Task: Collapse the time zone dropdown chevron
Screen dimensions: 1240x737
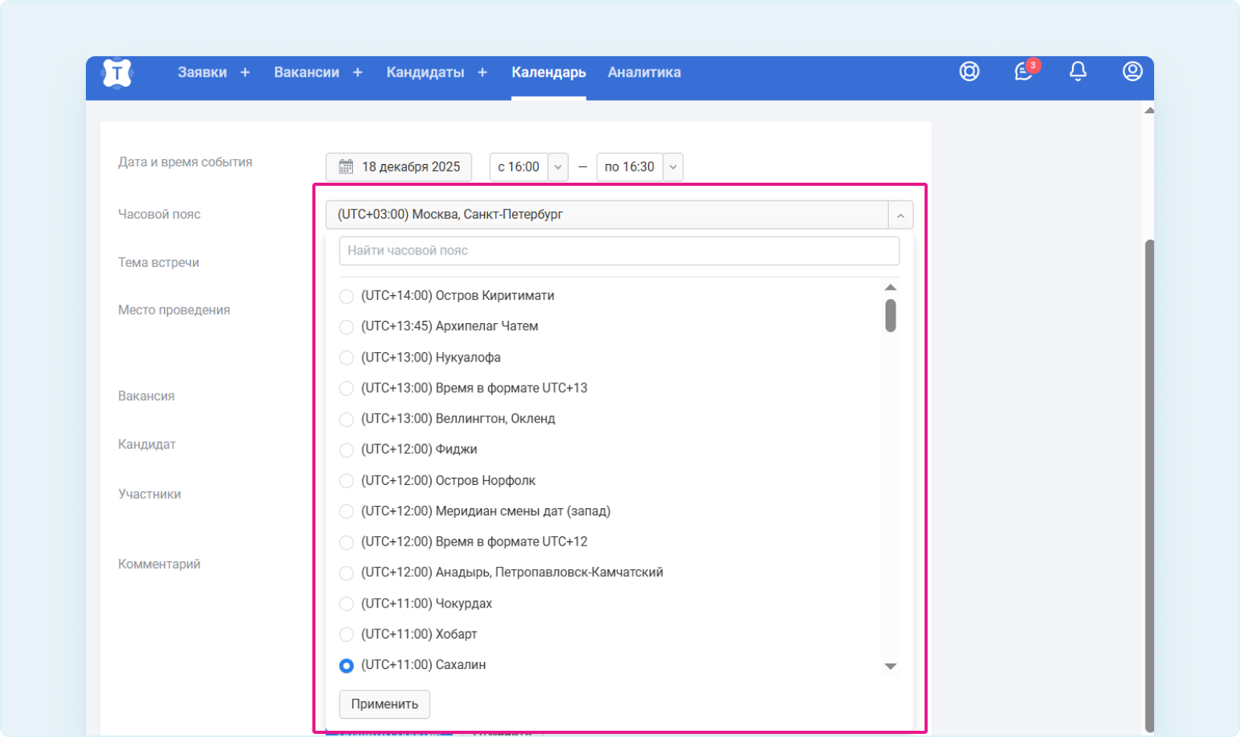Action: [x=900, y=215]
